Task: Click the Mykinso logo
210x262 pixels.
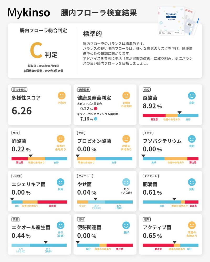Action: click(x=29, y=13)
